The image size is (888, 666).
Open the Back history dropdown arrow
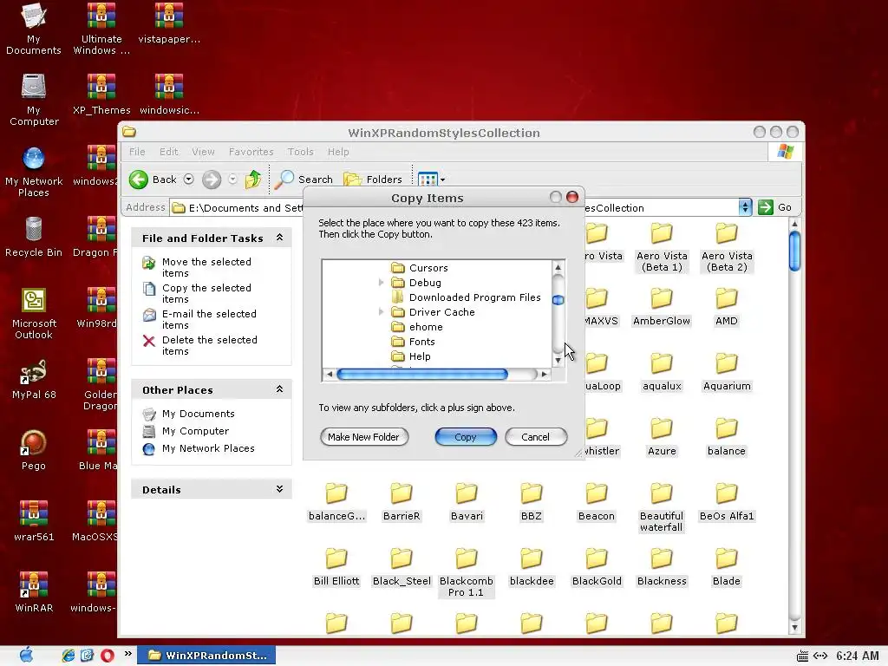click(x=188, y=180)
